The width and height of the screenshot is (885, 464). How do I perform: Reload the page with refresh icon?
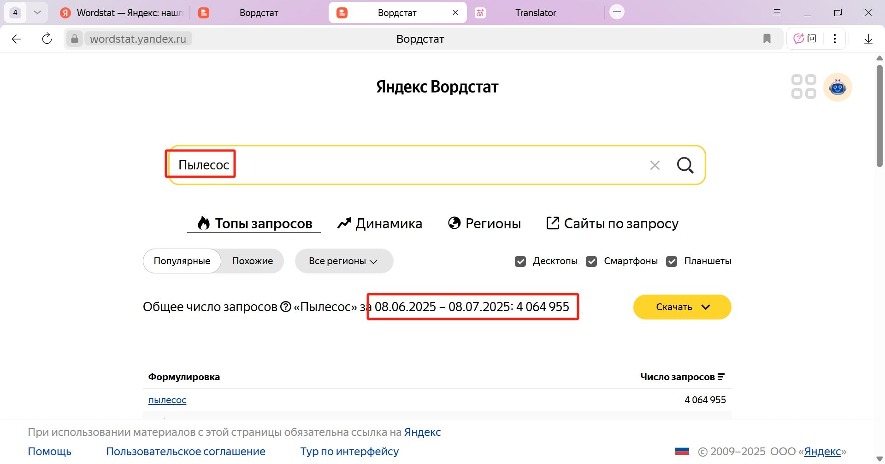point(47,39)
